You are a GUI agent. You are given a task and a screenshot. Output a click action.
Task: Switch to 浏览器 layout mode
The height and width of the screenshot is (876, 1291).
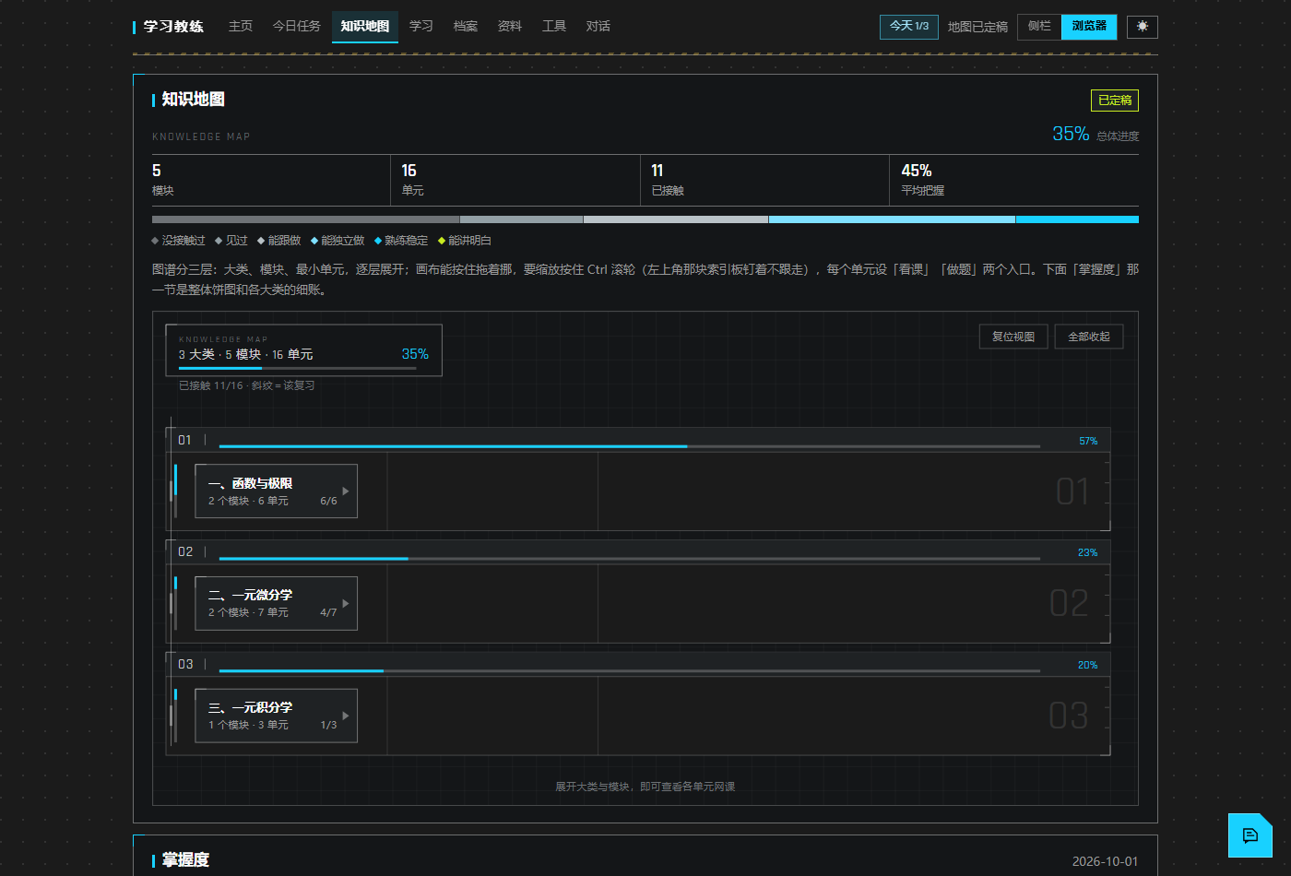1089,27
